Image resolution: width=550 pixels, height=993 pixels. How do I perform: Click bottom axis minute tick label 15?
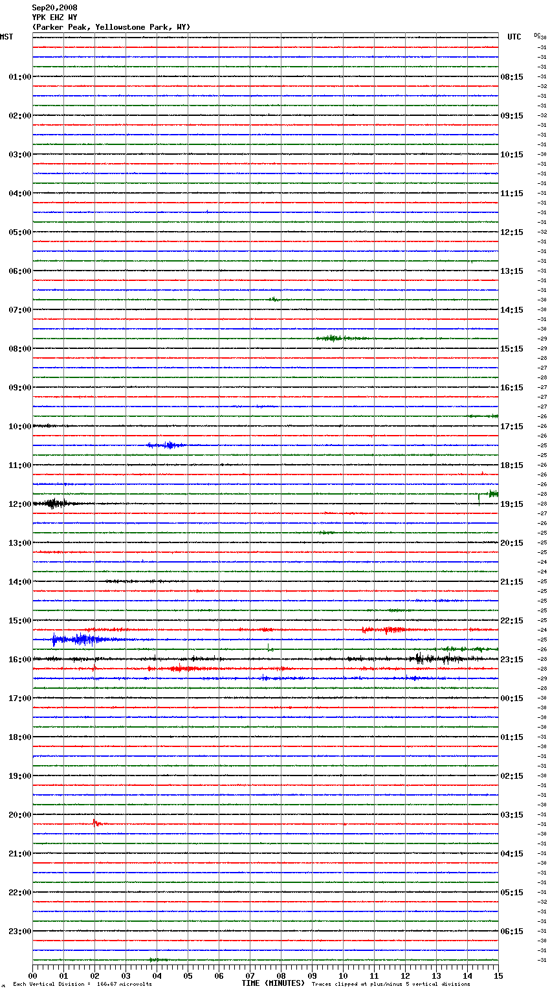(498, 976)
